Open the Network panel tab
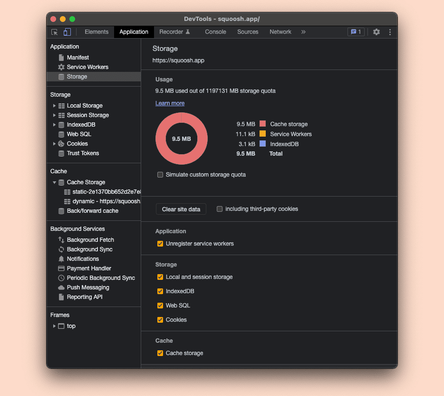This screenshot has width=444, height=396. click(x=280, y=31)
